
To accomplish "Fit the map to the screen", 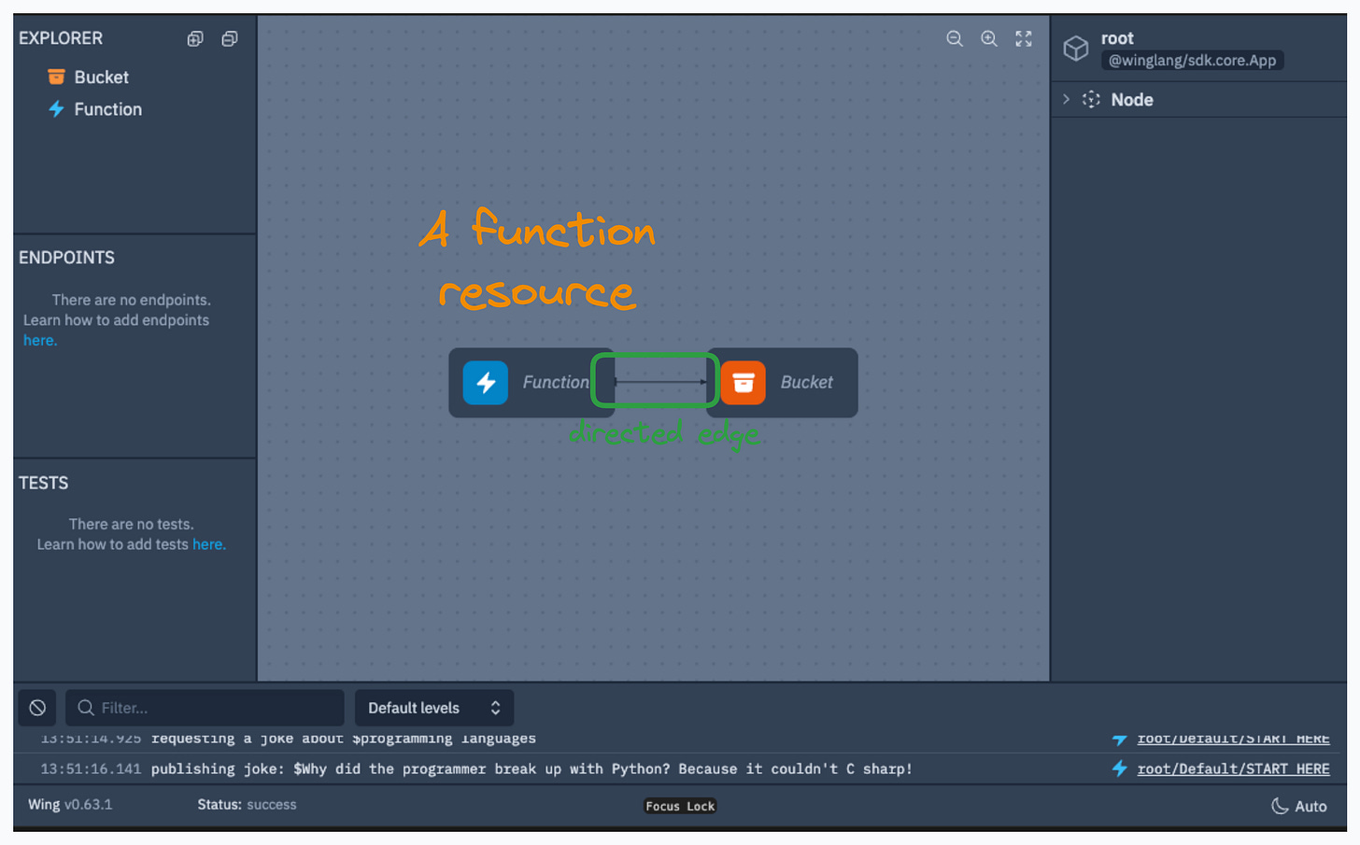I will click(x=1024, y=38).
